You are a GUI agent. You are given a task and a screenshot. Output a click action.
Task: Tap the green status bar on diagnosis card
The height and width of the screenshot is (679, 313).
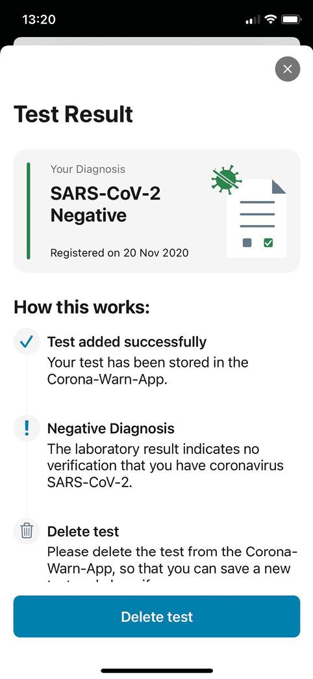[x=29, y=211]
